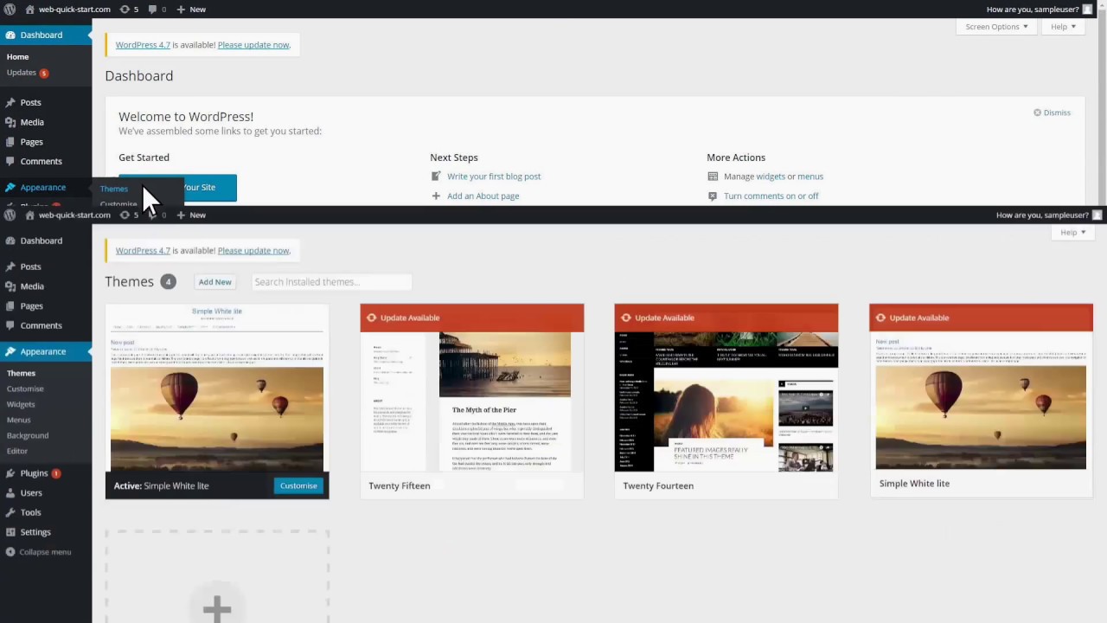Viewport: 1107px width, 623px height.
Task: Click the Pages icon in Dashboard page sidebar
Action: pyautogui.click(x=10, y=142)
